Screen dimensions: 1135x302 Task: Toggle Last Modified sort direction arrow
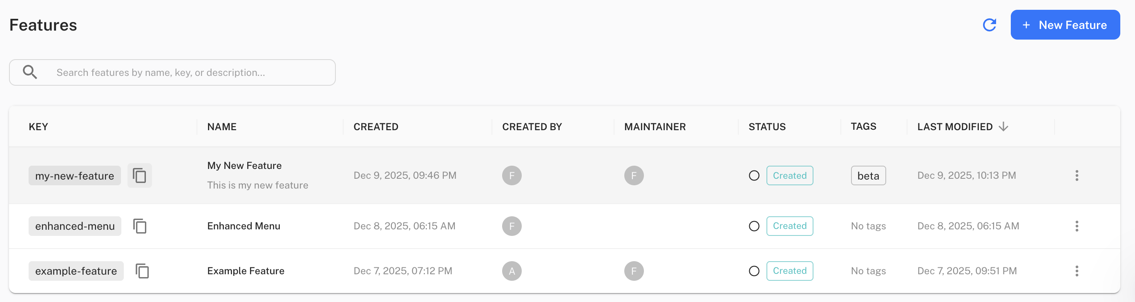coord(1003,127)
